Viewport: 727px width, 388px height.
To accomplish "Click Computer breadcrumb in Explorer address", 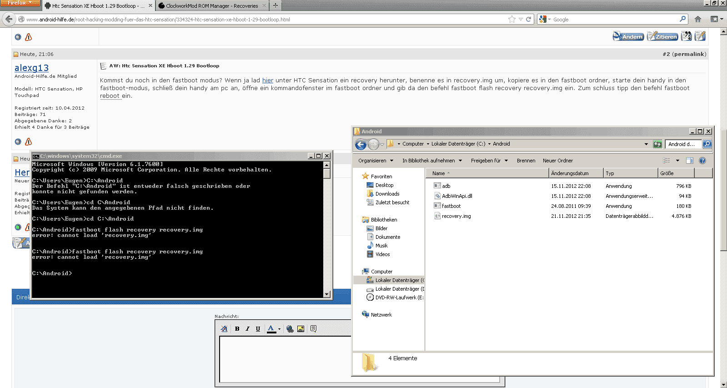I will coord(413,144).
